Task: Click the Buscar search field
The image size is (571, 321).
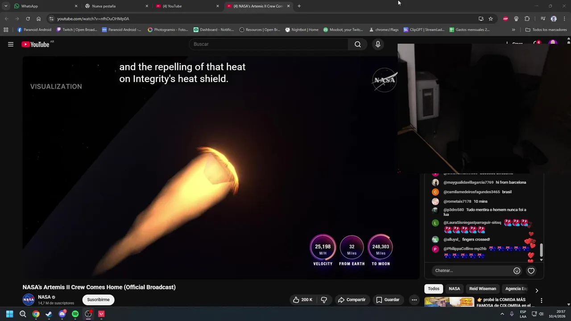Action: coord(269,44)
